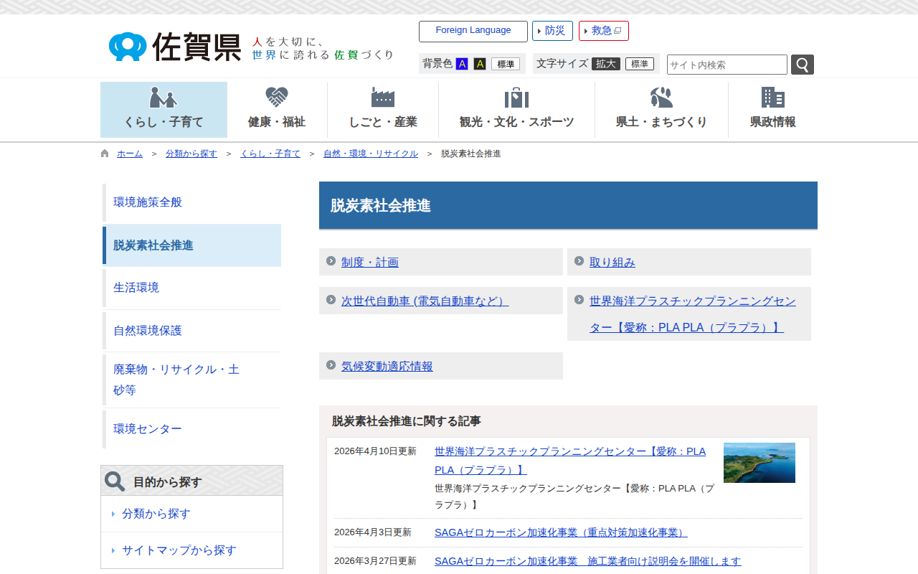The height and width of the screenshot is (574, 918).
Task: Reset text size to 標準
Action: pyautogui.click(x=639, y=64)
